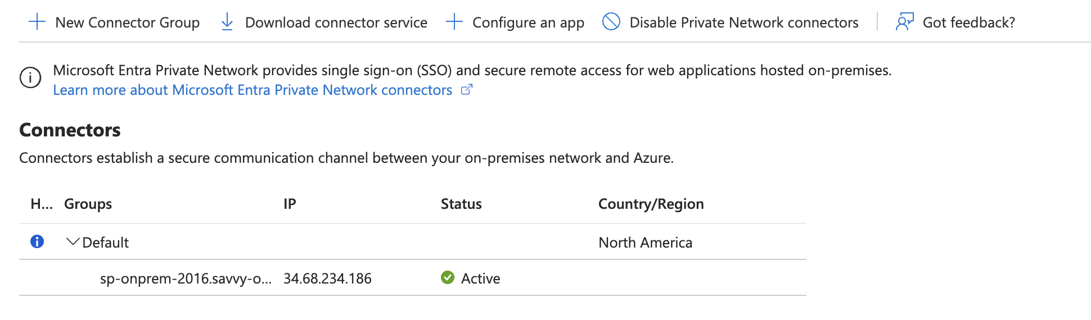Click the plus icon for New Connector Group
The image size is (1091, 320).
(37, 22)
